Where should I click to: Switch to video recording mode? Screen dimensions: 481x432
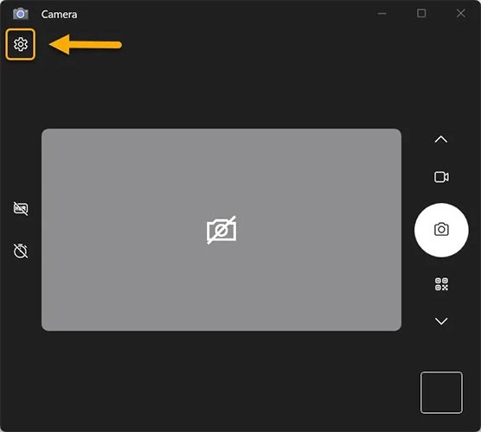point(441,177)
